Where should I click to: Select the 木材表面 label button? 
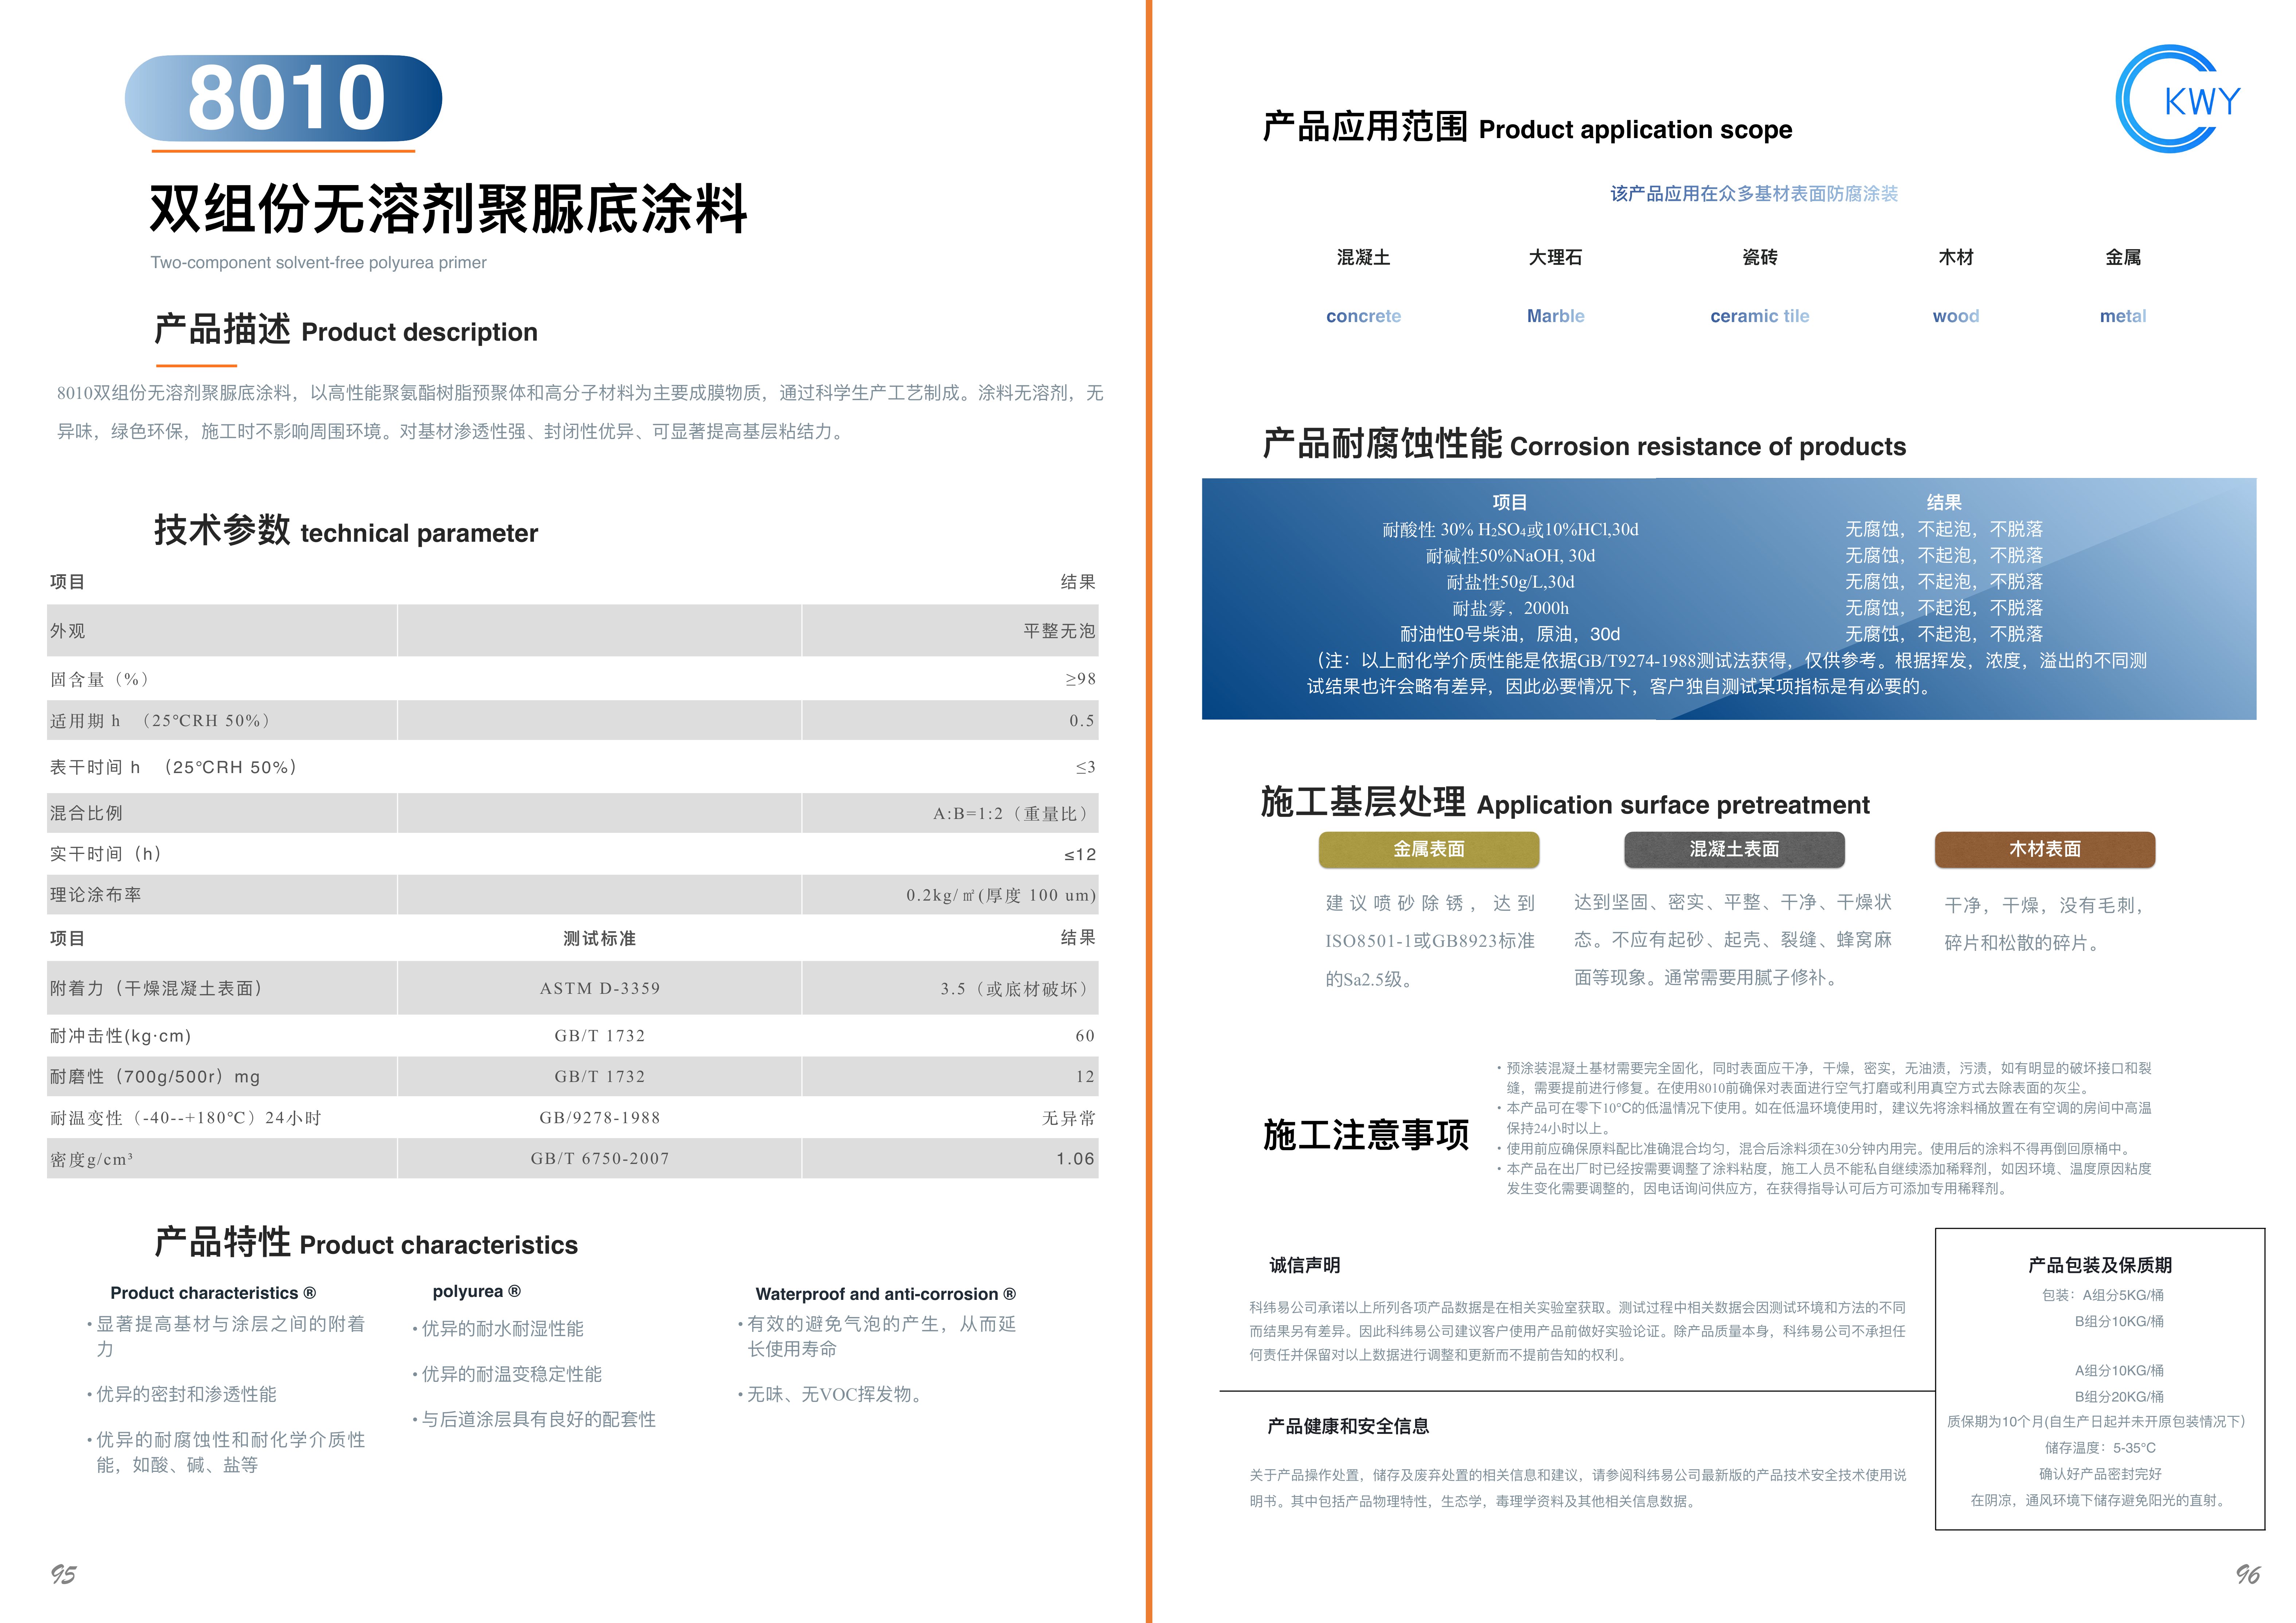point(2045,850)
